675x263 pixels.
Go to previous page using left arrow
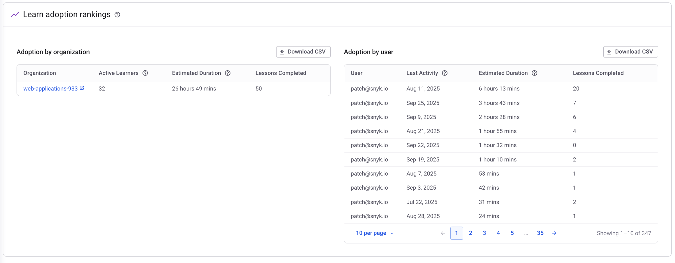(x=443, y=233)
